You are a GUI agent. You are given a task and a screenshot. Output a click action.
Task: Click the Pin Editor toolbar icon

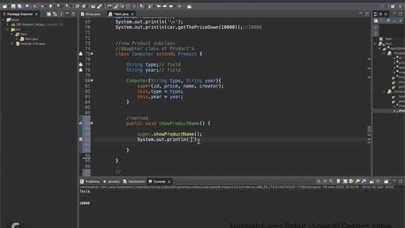pos(189,6)
